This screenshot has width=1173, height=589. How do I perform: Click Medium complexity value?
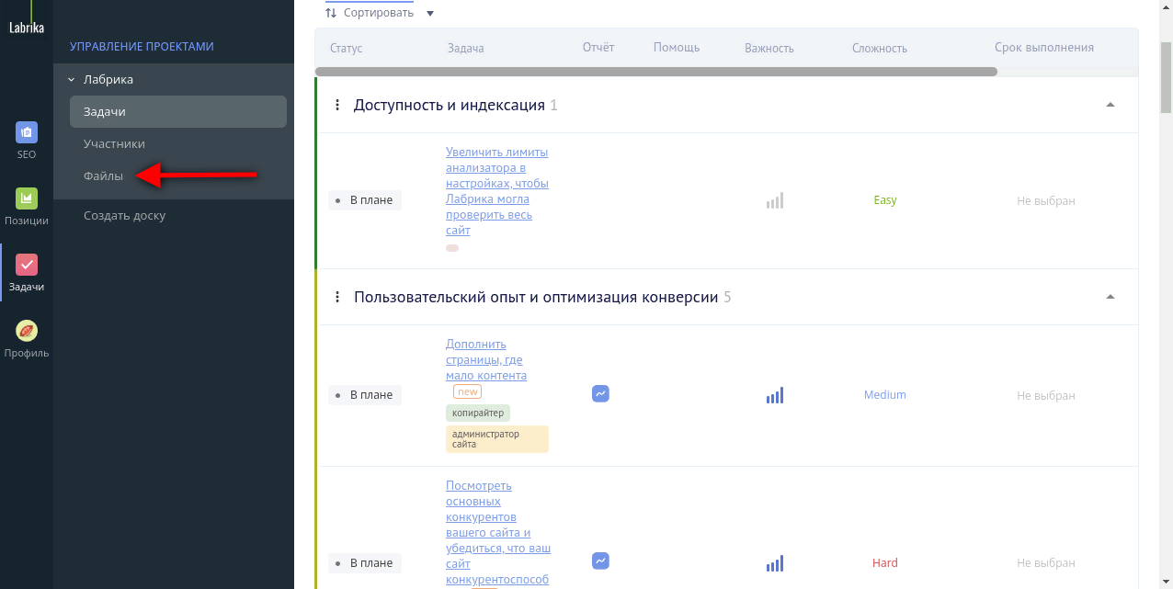coord(885,395)
